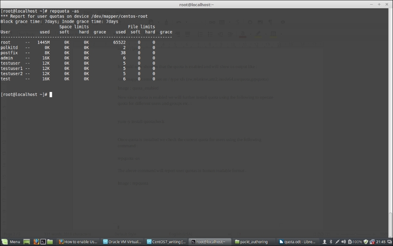Click the 'postfix' user name
Screen dimensions: 393x246
(x=9, y=53)
